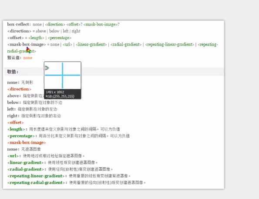This screenshot has height=199, width=259.
Task: Click <percentage> link in the offset definition line
Action: 60,38
